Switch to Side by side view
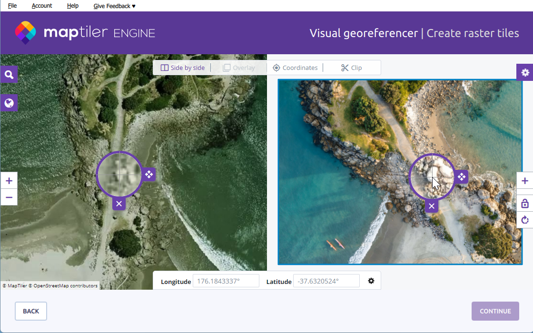The height and width of the screenshot is (333, 533). pyautogui.click(x=183, y=68)
